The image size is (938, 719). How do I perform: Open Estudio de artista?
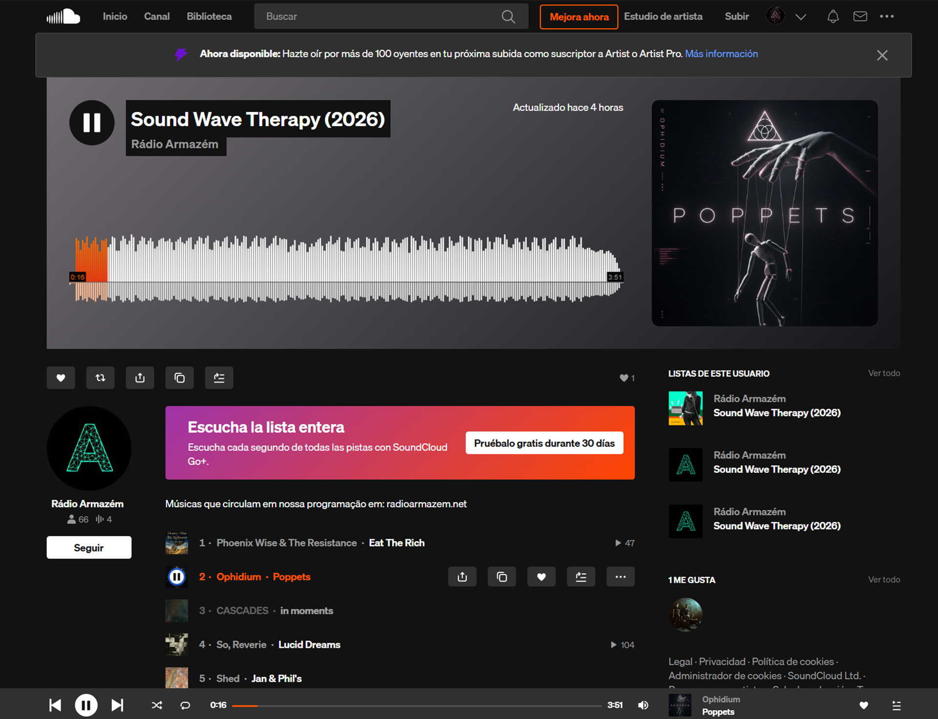[x=663, y=16]
